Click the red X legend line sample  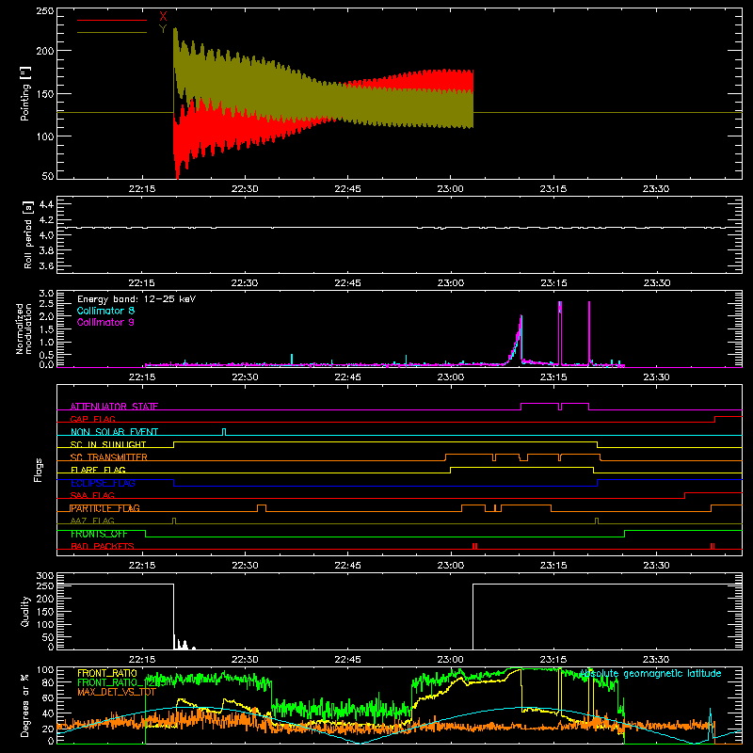click(x=112, y=20)
